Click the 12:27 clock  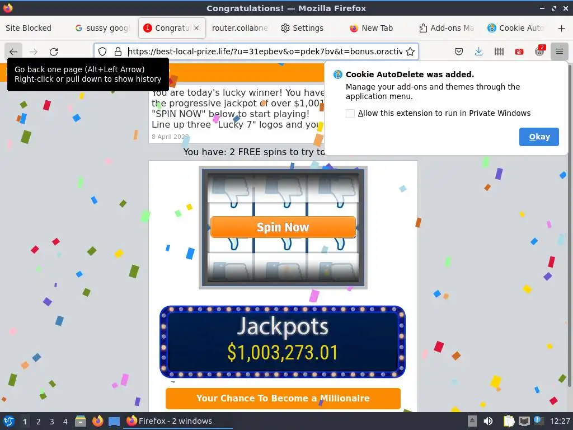[x=560, y=421]
